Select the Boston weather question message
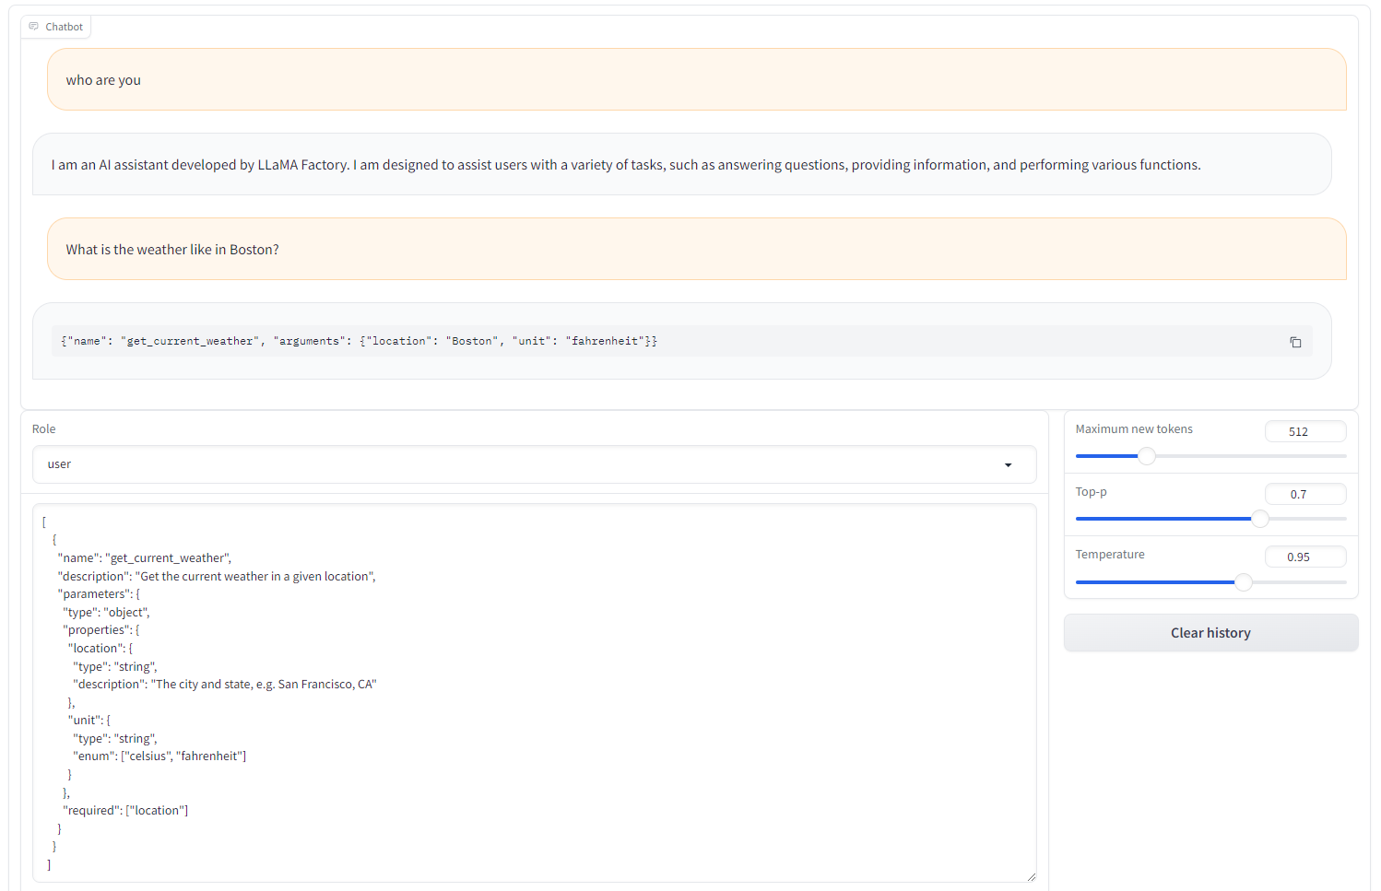This screenshot has height=891, width=1381. 172,250
